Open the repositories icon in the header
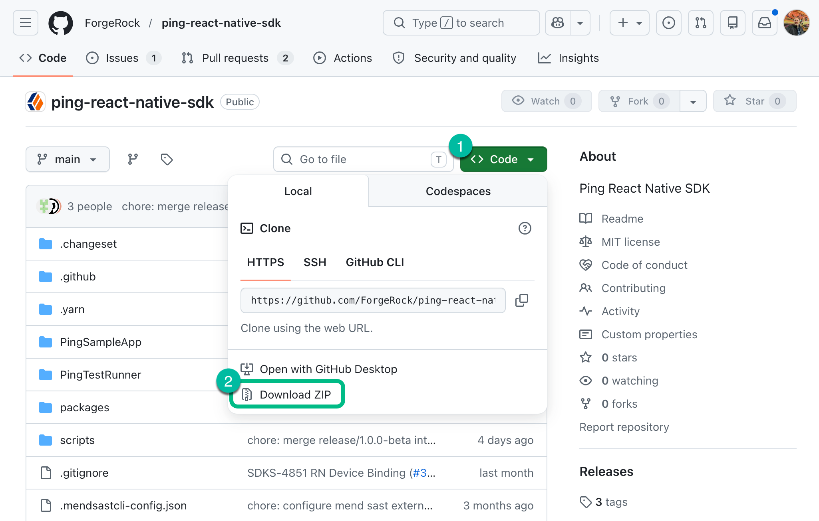The image size is (819, 521). point(733,23)
